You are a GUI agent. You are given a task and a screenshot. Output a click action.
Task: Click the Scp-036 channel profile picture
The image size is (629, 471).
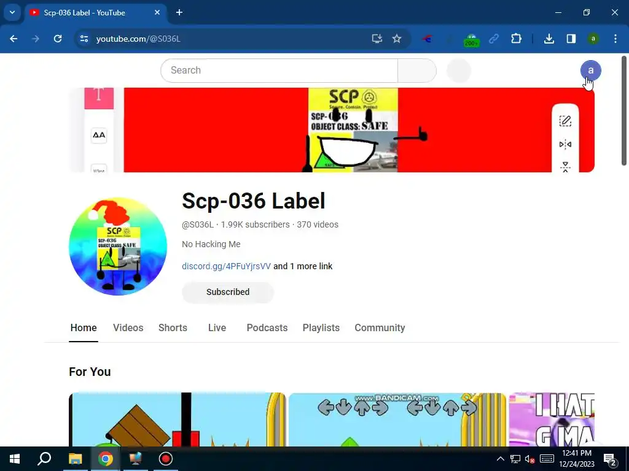click(118, 247)
